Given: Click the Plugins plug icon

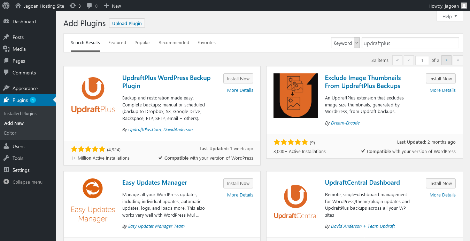Looking at the screenshot, I should (x=6, y=100).
